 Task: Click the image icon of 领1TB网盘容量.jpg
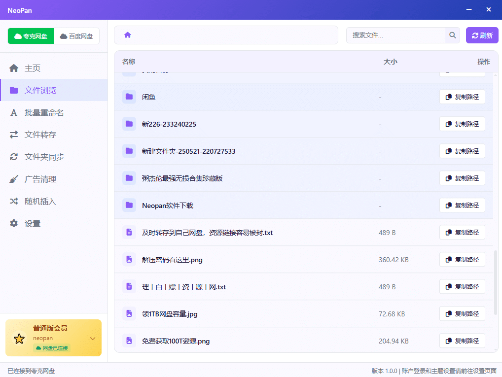(129, 313)
